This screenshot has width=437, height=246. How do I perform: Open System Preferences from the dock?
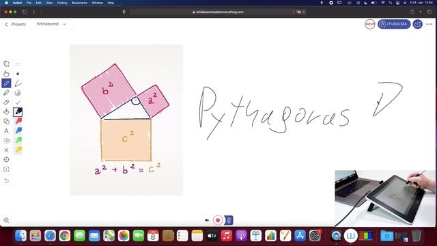pos(315,236)
